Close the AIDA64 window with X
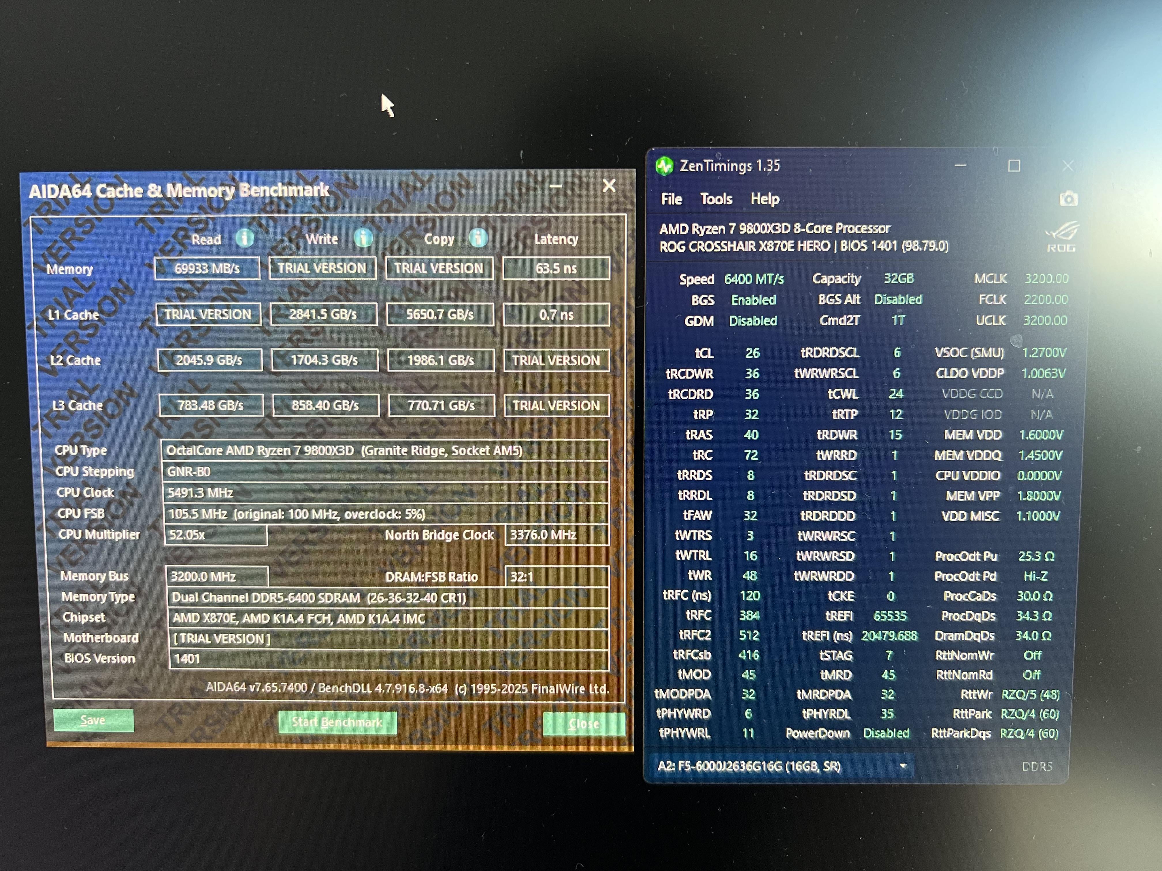The image size is (1162, 871). coord(609,185)
